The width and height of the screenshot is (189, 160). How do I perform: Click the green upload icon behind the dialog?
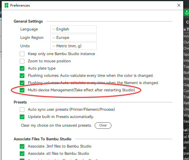click(186, 12)
